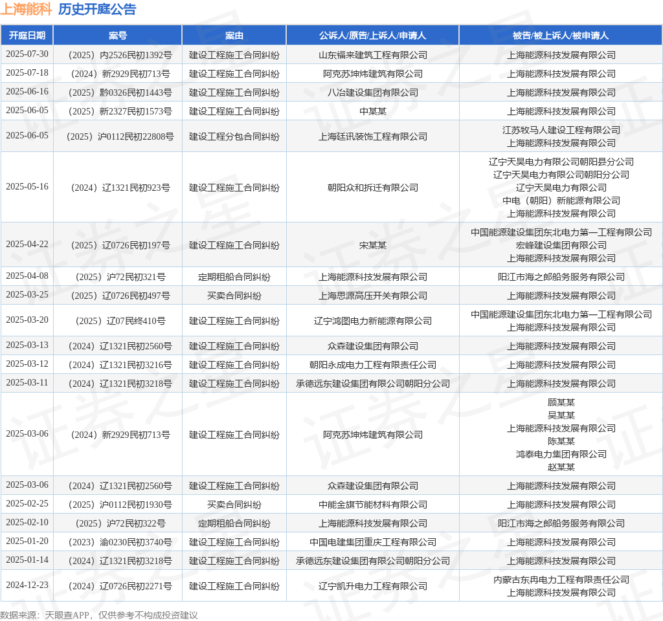Click the date 2025-04-08
Viewport: 663px width, 621px height.
pos(27,276)
